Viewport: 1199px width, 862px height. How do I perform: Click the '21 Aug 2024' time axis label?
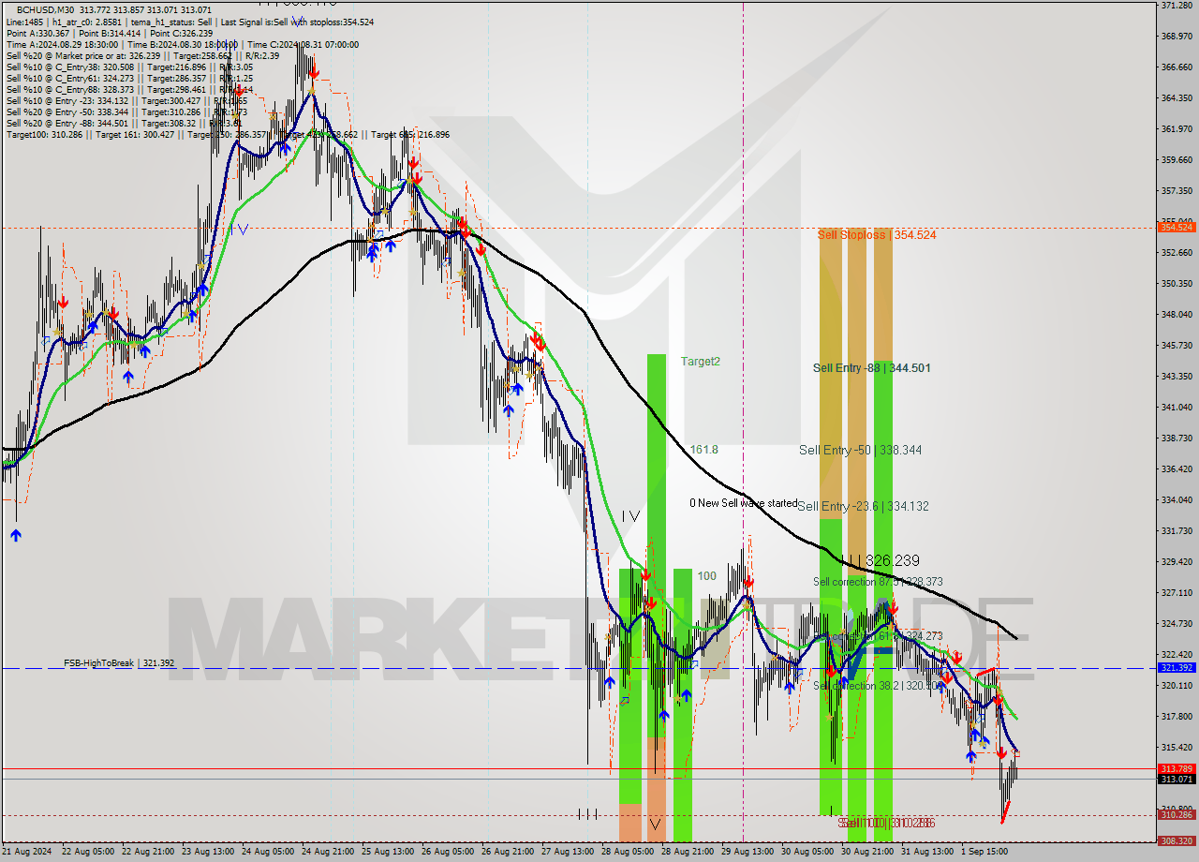click(x=26, y=852)
